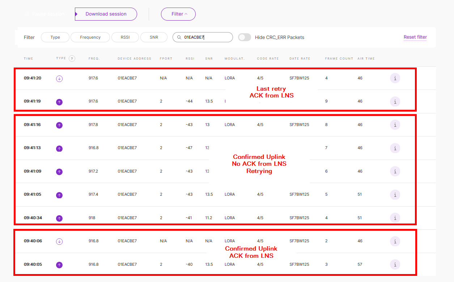The width and height of the screenshot is (454, 282).
Task: Open the Type filter option
Action: 55,37
